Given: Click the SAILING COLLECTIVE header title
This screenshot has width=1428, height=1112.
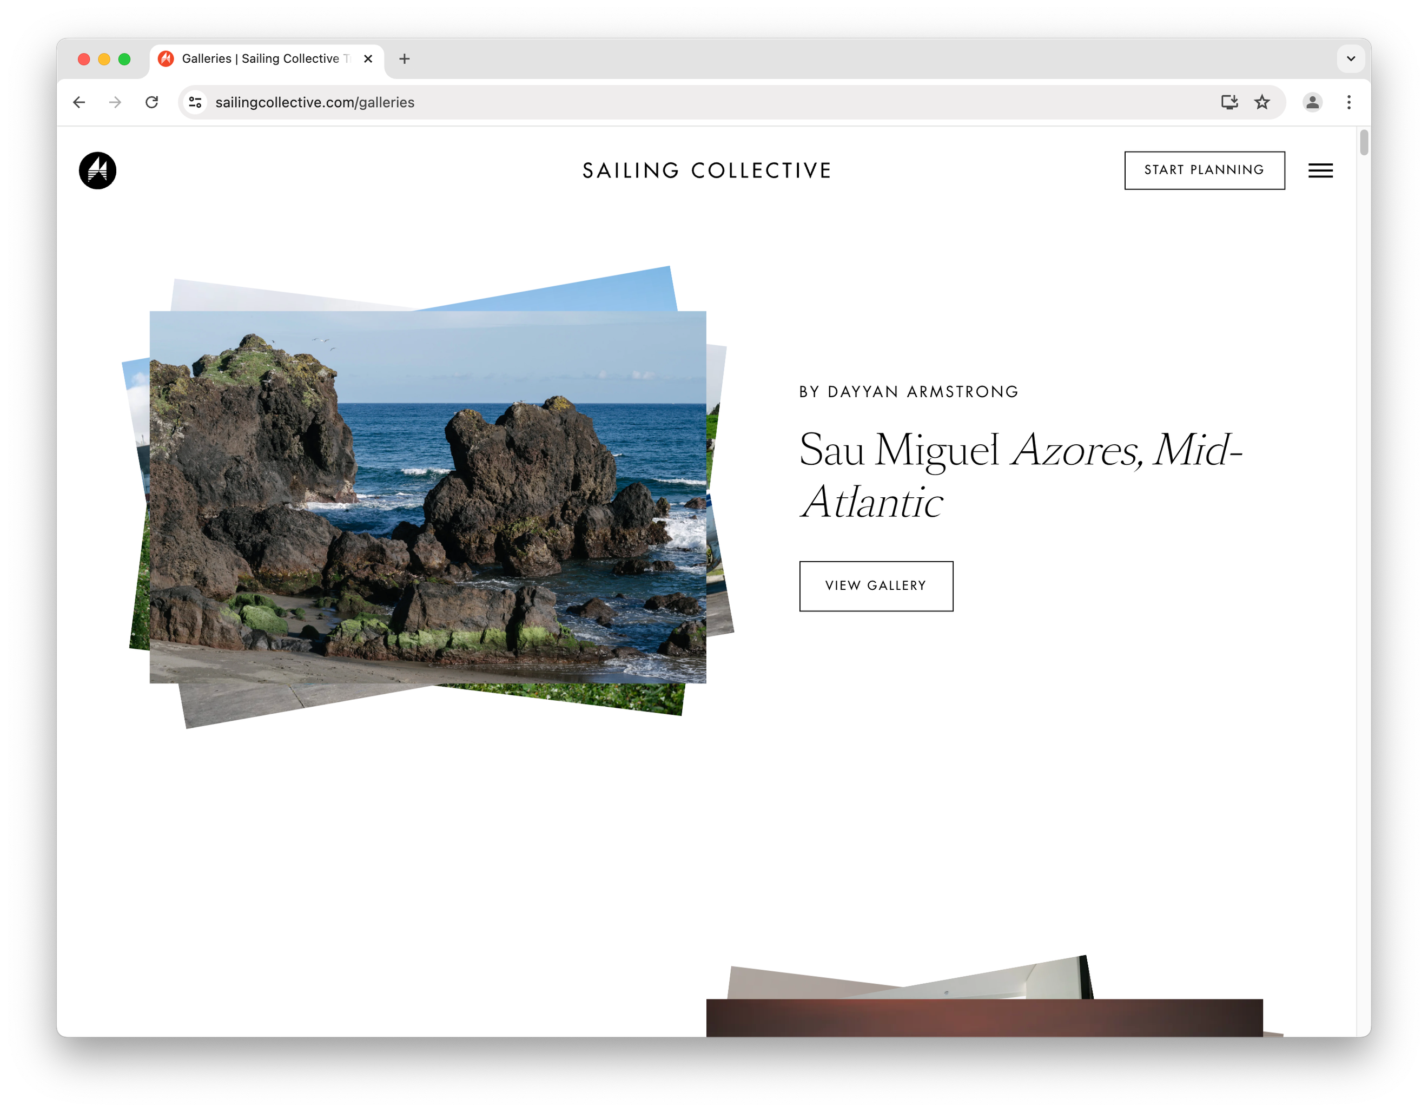Looking at the screenshot, I should click(x=706, y=171).
